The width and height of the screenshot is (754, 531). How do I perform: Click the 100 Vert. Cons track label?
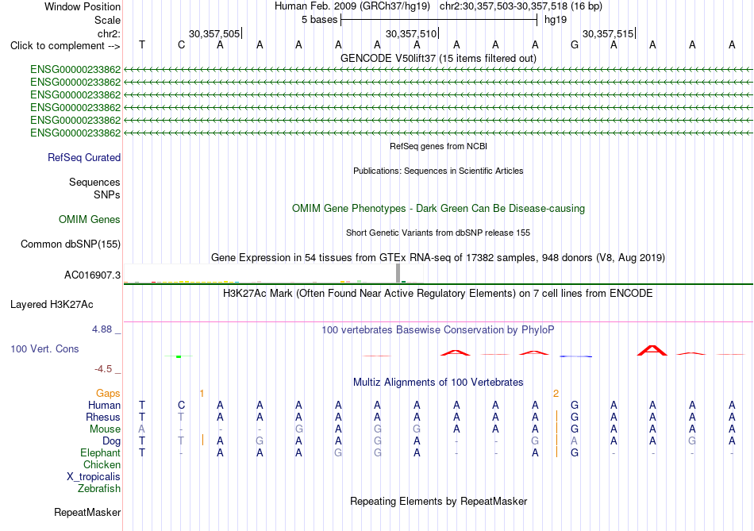point(44,348)
